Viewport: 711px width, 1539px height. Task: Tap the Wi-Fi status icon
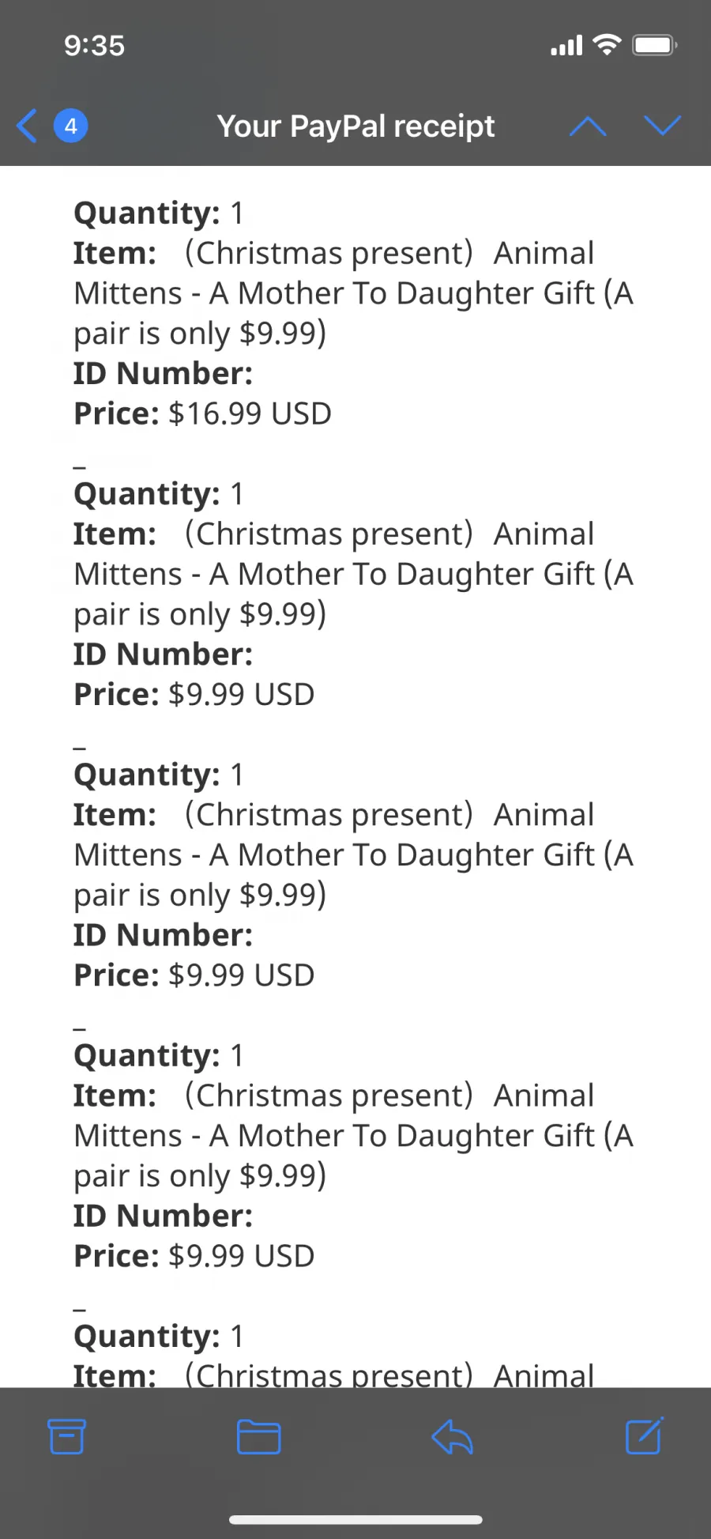click(607, 45)
